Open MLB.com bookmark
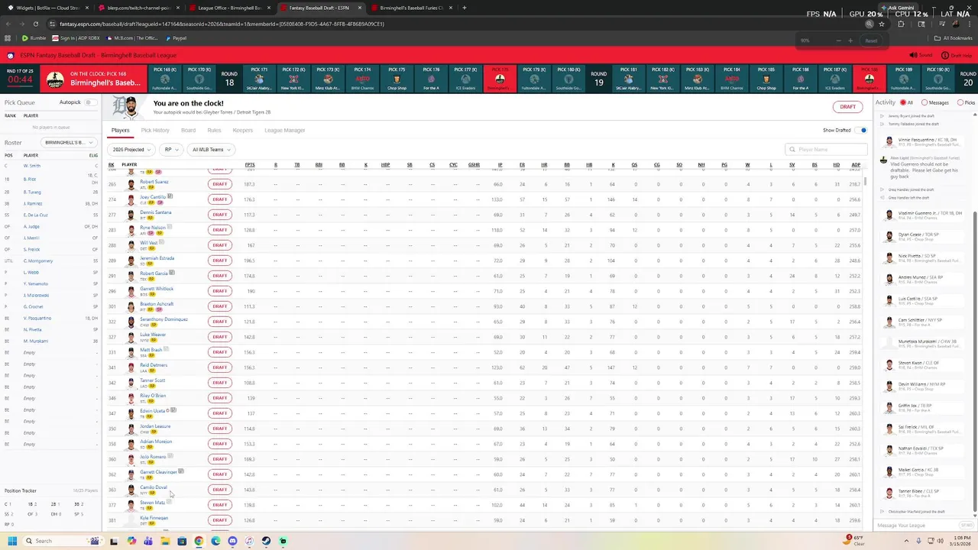978x550 pixels. [x=133, y=38]
